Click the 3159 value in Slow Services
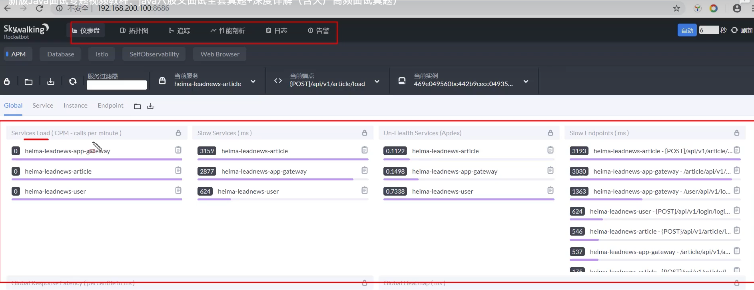 pyautogui.click(x=207, y=151)
